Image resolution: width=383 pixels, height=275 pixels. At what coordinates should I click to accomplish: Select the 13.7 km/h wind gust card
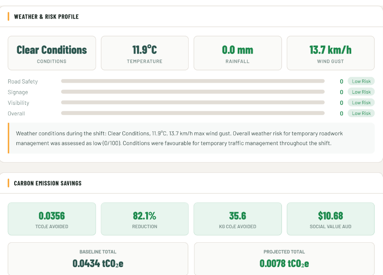pyautogui.click(x=330, y=53)
